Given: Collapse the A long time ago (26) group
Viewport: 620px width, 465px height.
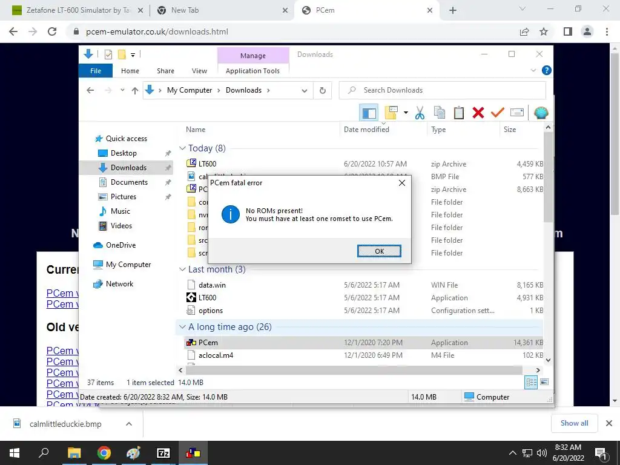Looking at the screenshot, I should click(182, 327).
